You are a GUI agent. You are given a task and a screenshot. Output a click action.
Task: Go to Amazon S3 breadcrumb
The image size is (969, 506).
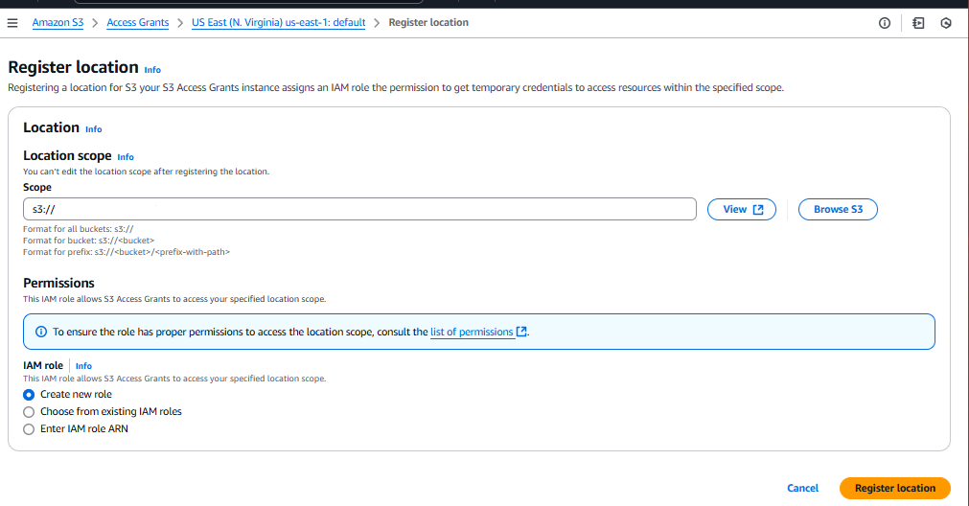pos(58,22)
